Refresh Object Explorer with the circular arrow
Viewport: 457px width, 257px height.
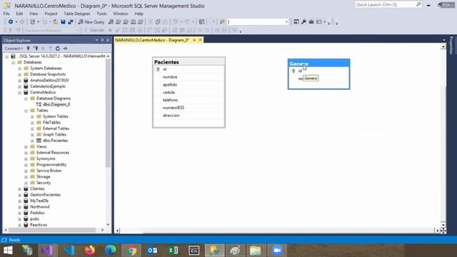(x=58, y=49)
